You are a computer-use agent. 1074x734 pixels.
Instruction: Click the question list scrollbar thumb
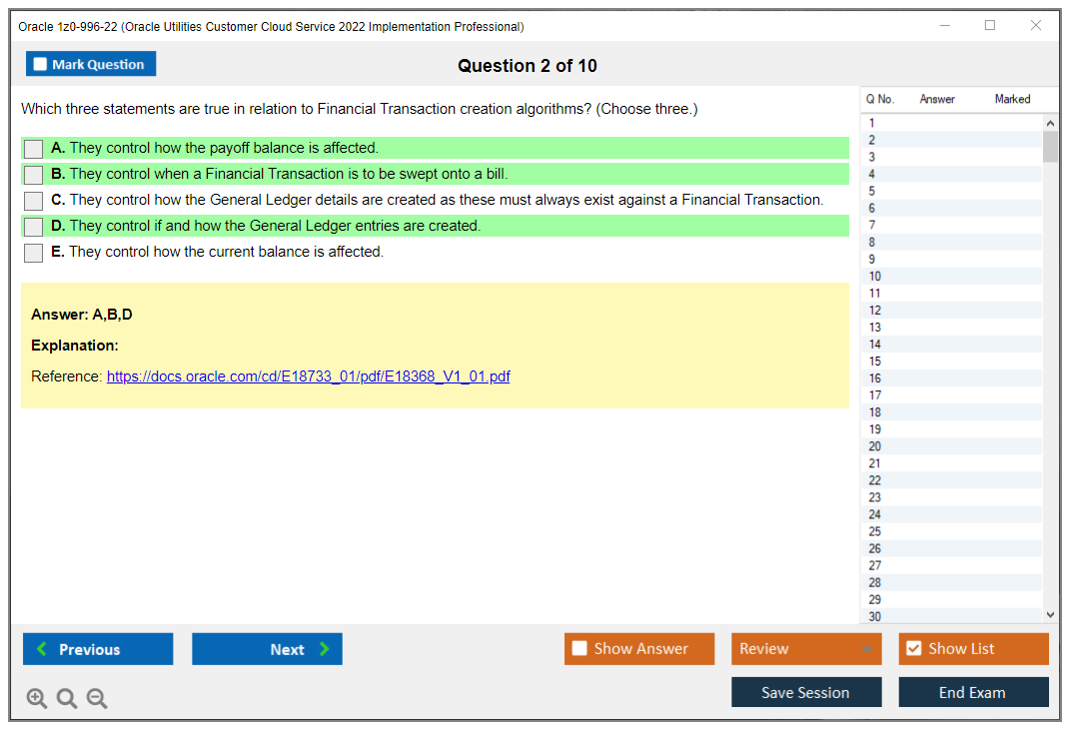click(1050, 148)
